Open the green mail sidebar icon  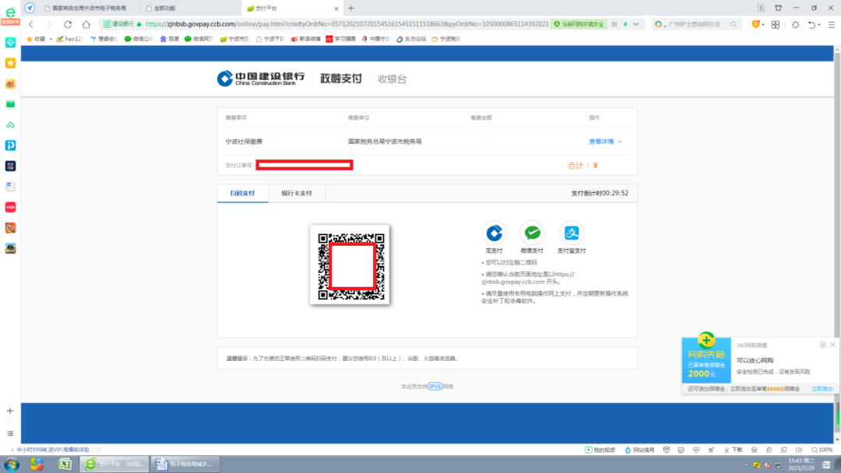[x=10, y=104]
